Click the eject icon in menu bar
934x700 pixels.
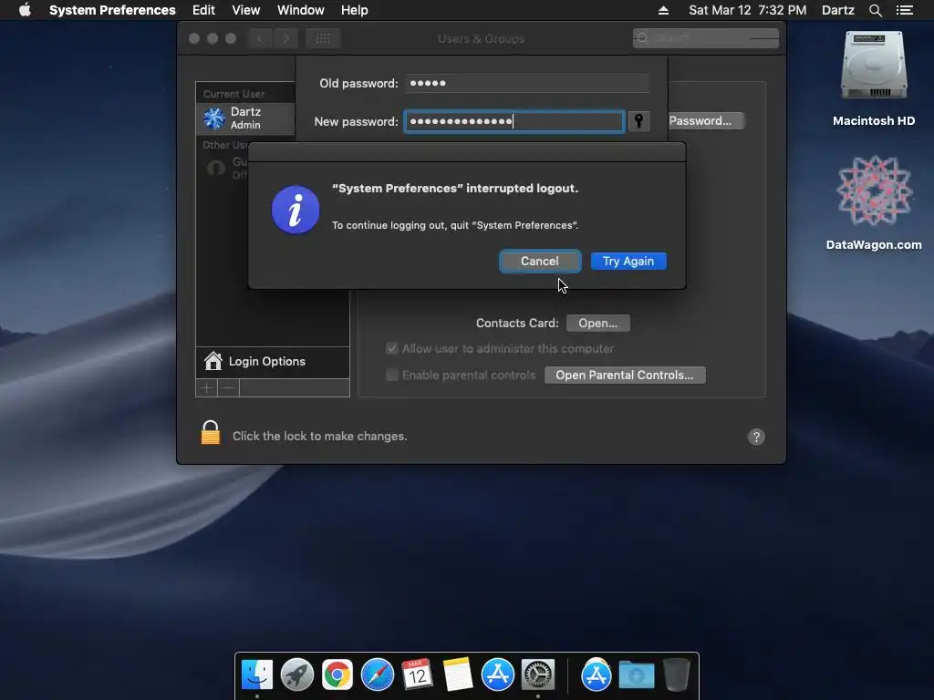[663, 10]
